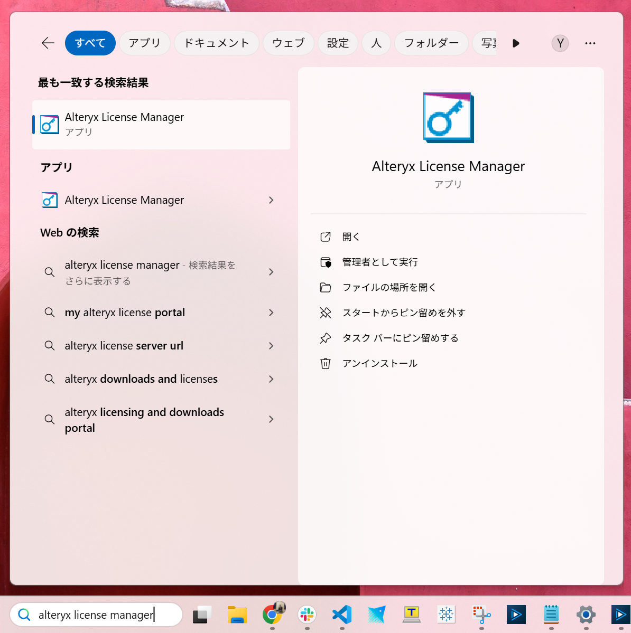
Task: Open the teal fish-shaped app in taskbar
Action: click(377, 615)
